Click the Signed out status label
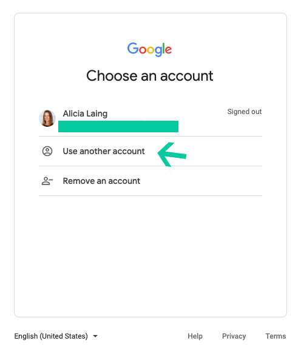This screenshot has width=301, height=355. coord(245,112)
